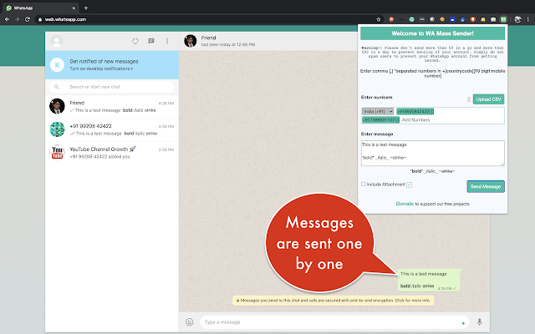Open the Chrome three-dot menu
The height and width of the screenshot is (334, 535).
tap(527, 19)
